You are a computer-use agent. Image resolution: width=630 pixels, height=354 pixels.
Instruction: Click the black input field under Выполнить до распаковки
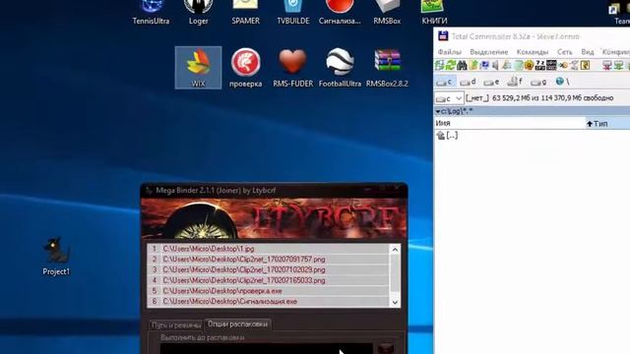pyautogui.click(x=266, y=348)
